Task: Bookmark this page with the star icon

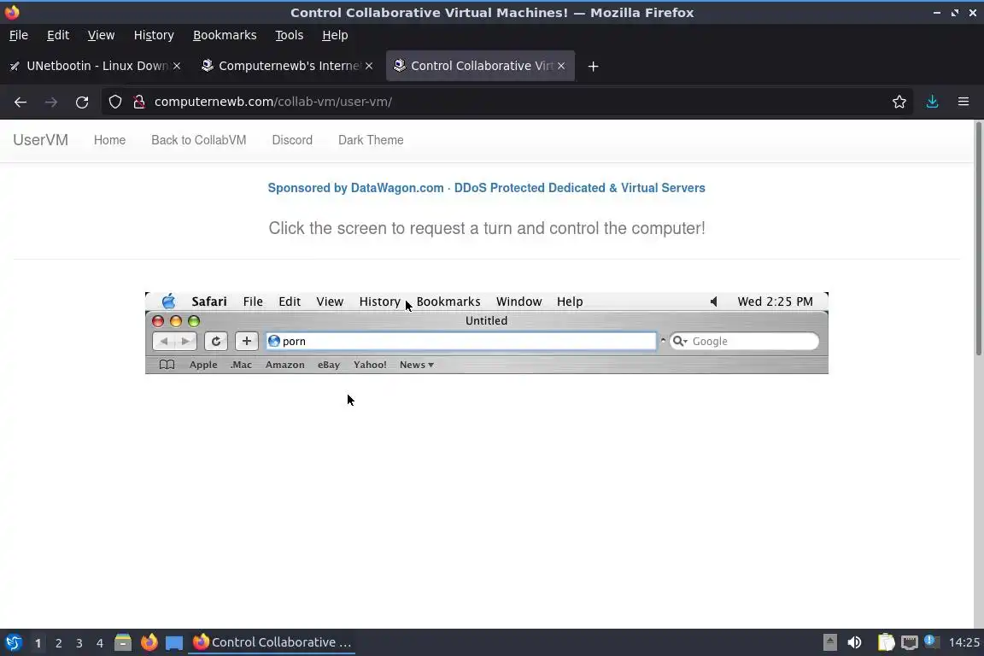Action: tap(899, 102)
